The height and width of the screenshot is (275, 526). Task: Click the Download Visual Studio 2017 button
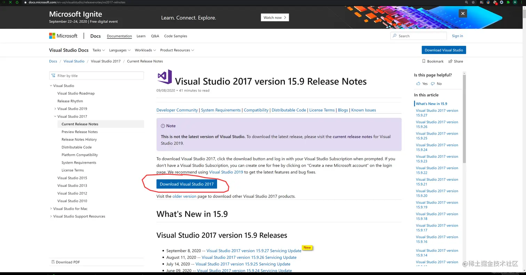[x=187, y=184]
